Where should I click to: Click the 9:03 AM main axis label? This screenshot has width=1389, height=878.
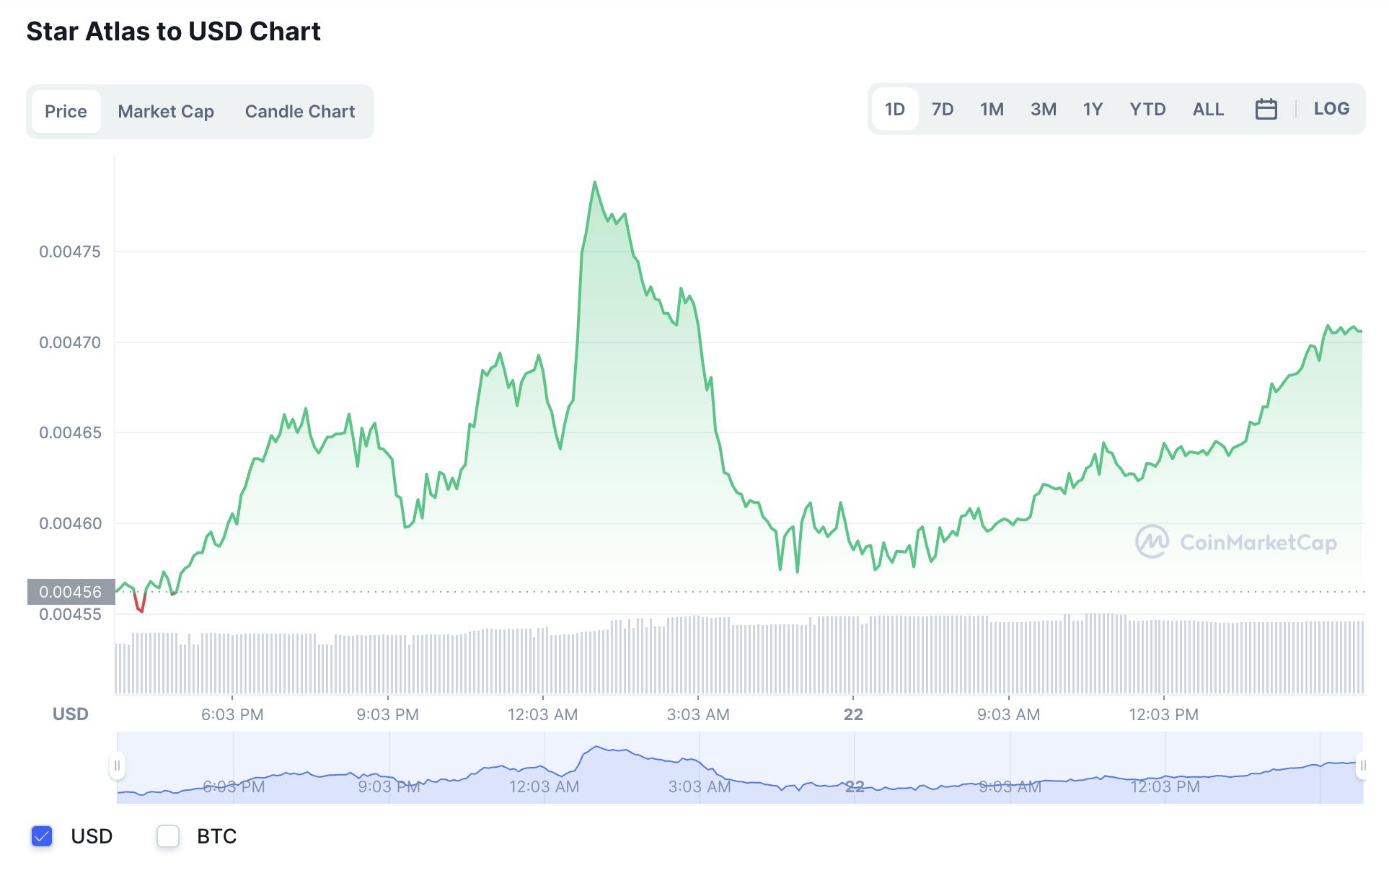coord(1008,714)
